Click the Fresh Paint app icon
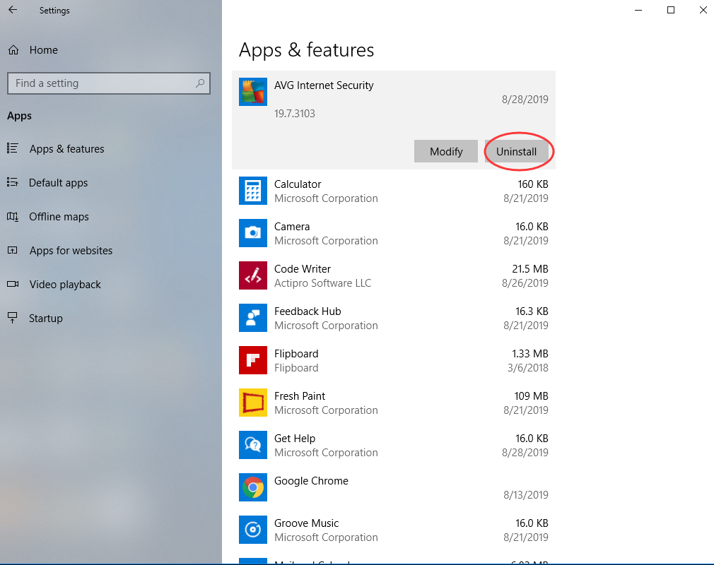The width and height of the screenshot is (714, 565). [x=252, y=403]
